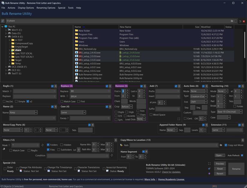Disable the v2 checkbox in RegEx panel
Screen dimensions: 247x188
[x=28, y=101]
